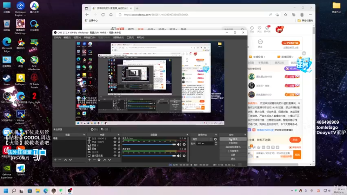This screenshot has width=347, height=195.
Task: Open microphone audio channel gear settings
Action: (184, 144)
